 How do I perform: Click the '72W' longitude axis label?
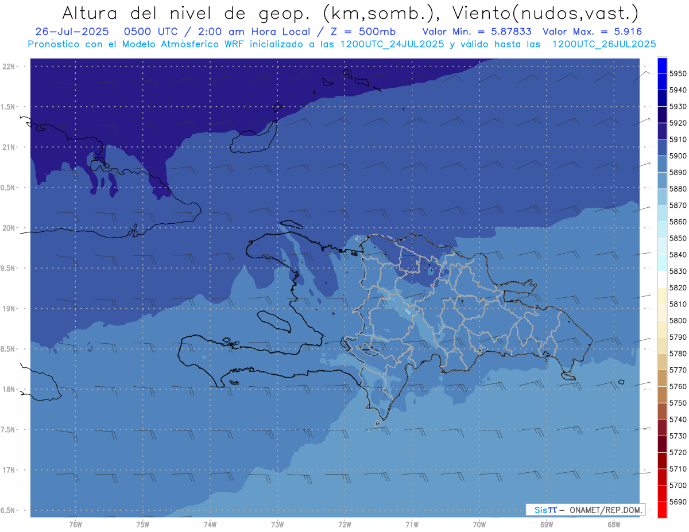pyautogui.click(x=344, y=525)
